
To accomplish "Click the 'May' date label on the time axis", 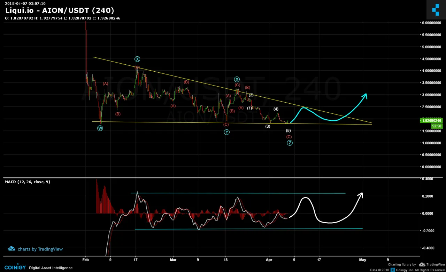I will (363, 259).
